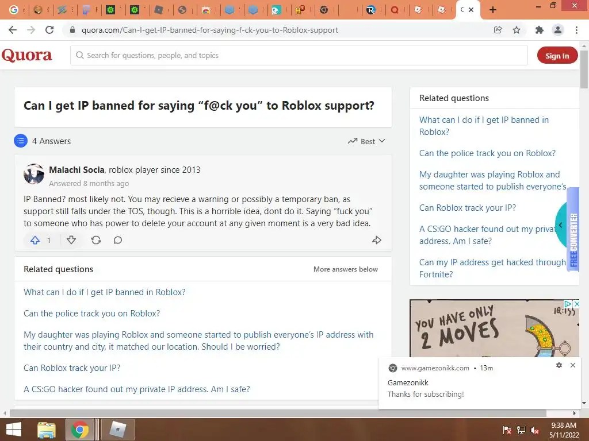This screenshot has height=441, width=589.
Task: Open File Explorer from the taskbar
Action: [47, 430]
